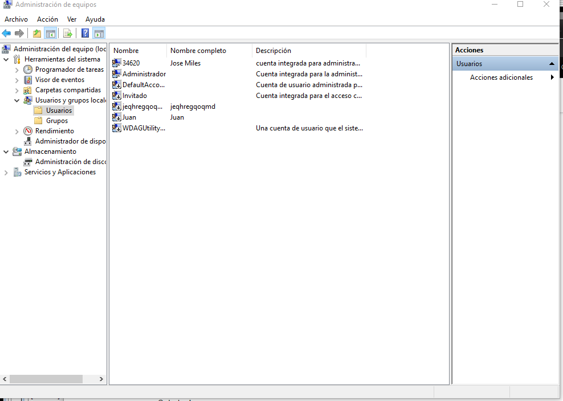This screenshot has height=401, width=563.
Task: Toggle the show/hide console tree icon
Action: coord(50,33)
